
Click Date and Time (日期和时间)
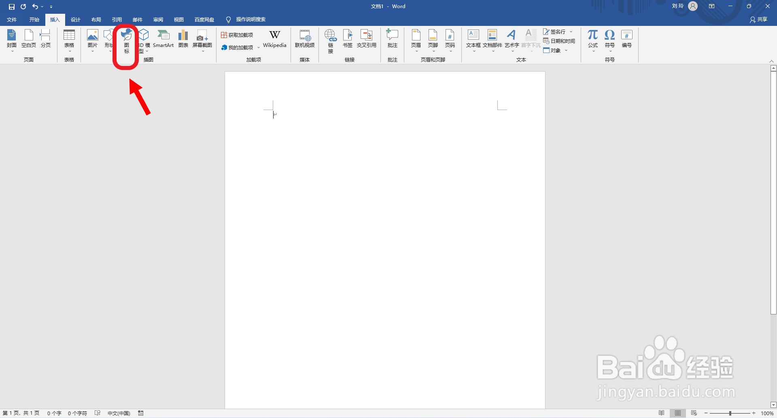pos(559,41)
